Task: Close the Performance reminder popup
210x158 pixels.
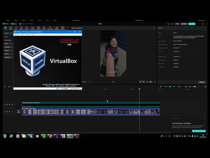Action: coord(205,118)
